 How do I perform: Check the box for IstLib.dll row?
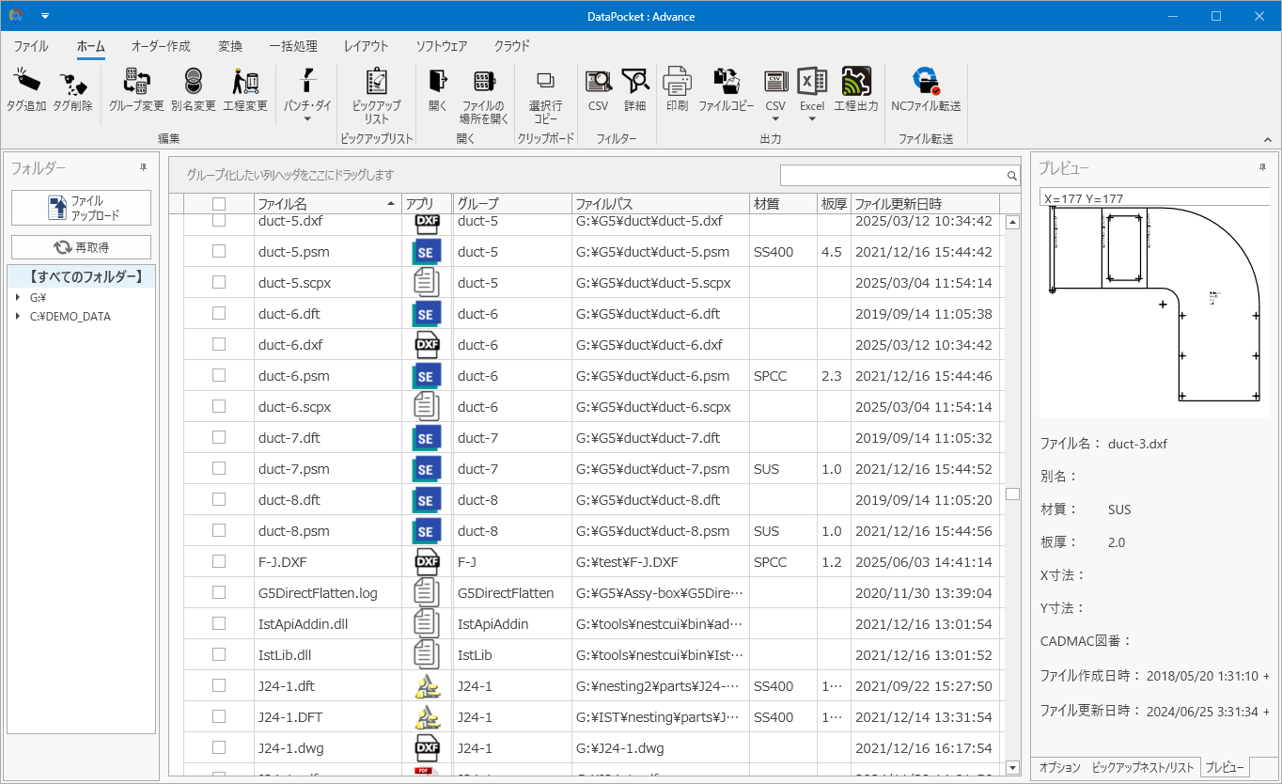coord(219,654)
